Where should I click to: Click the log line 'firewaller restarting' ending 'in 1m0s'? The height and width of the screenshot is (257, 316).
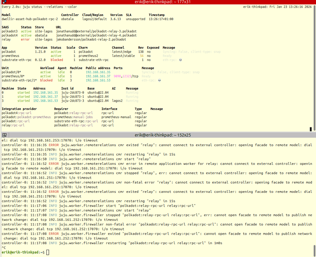(112, 243)
